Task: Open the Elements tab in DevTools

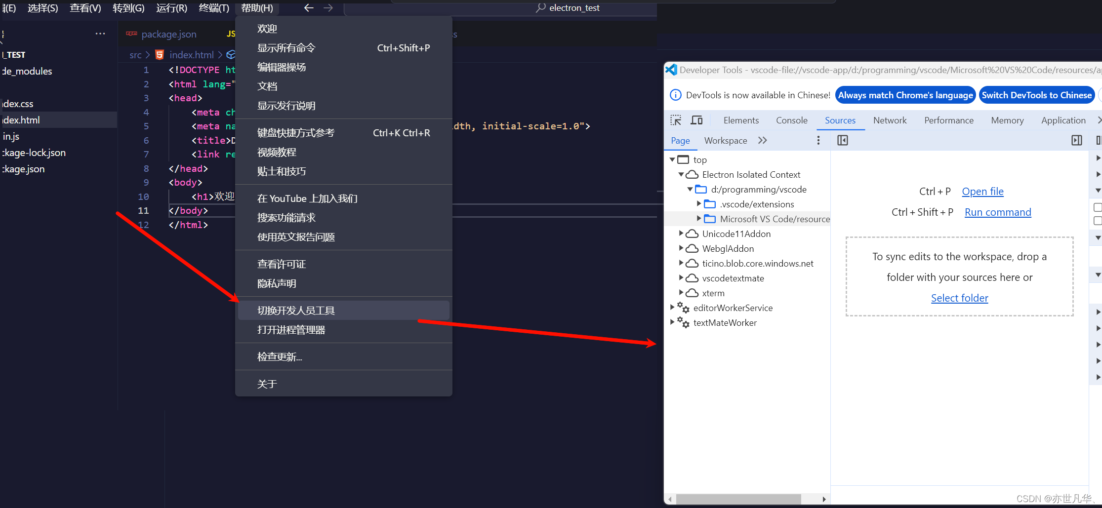Action: pos(741,120)
